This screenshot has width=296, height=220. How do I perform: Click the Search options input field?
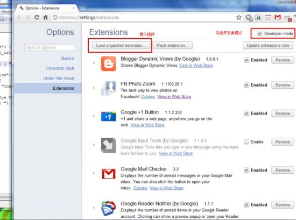[50, 47]
